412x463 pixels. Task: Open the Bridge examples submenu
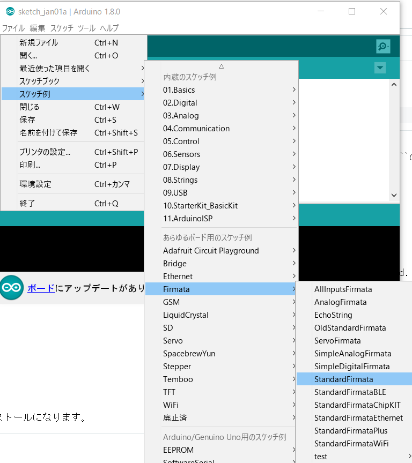tap(221, 264)
